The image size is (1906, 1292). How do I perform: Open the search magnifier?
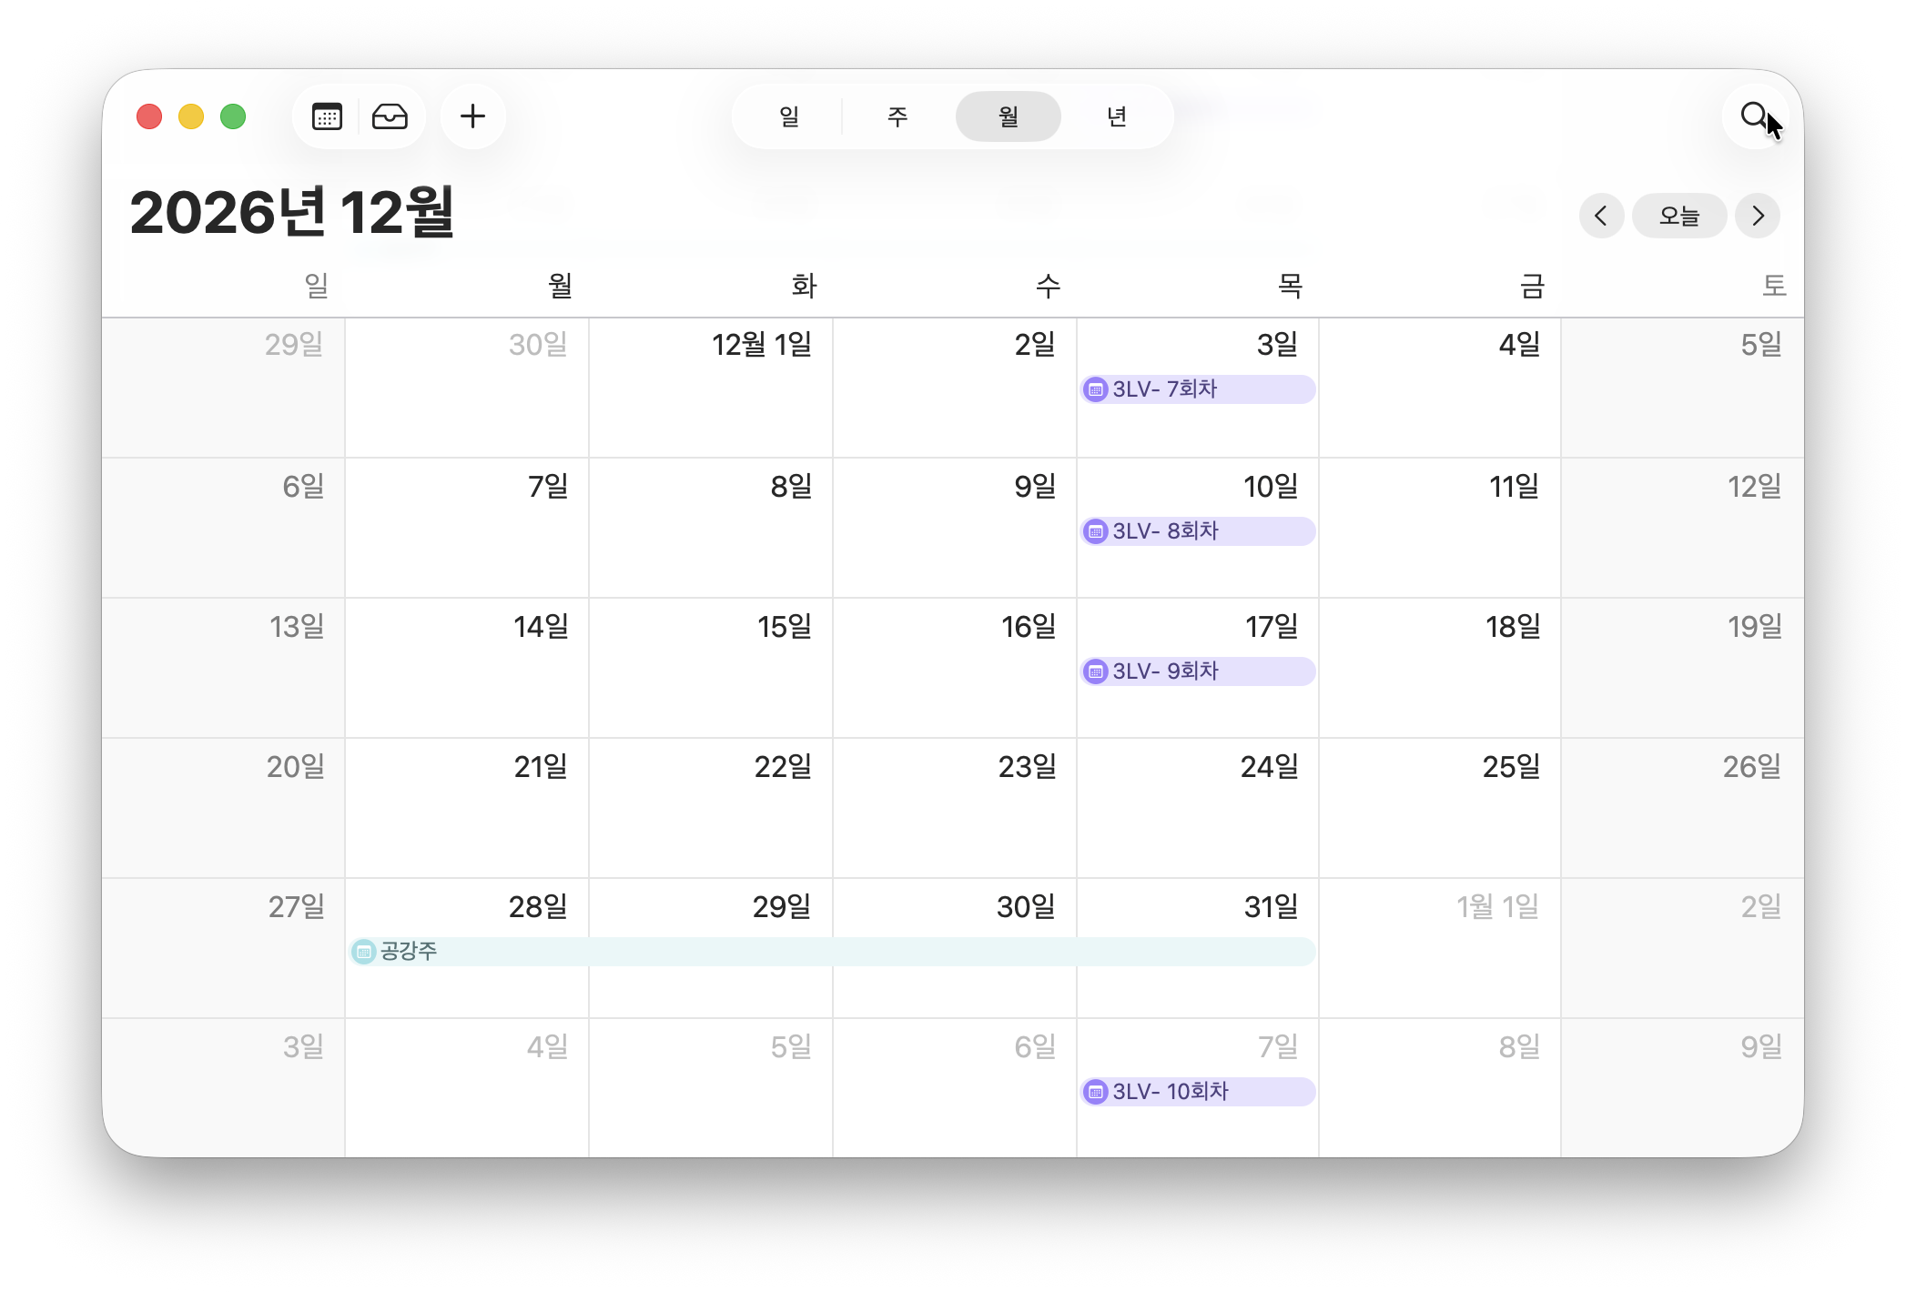[x=1754, y=116]
